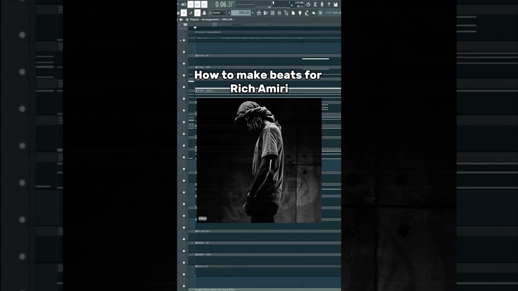Open clip menu of PLUCK - GIRL

pos(196,67)
